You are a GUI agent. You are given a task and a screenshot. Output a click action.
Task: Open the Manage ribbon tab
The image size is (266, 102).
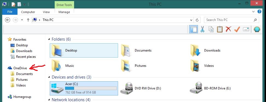[64, 12]
